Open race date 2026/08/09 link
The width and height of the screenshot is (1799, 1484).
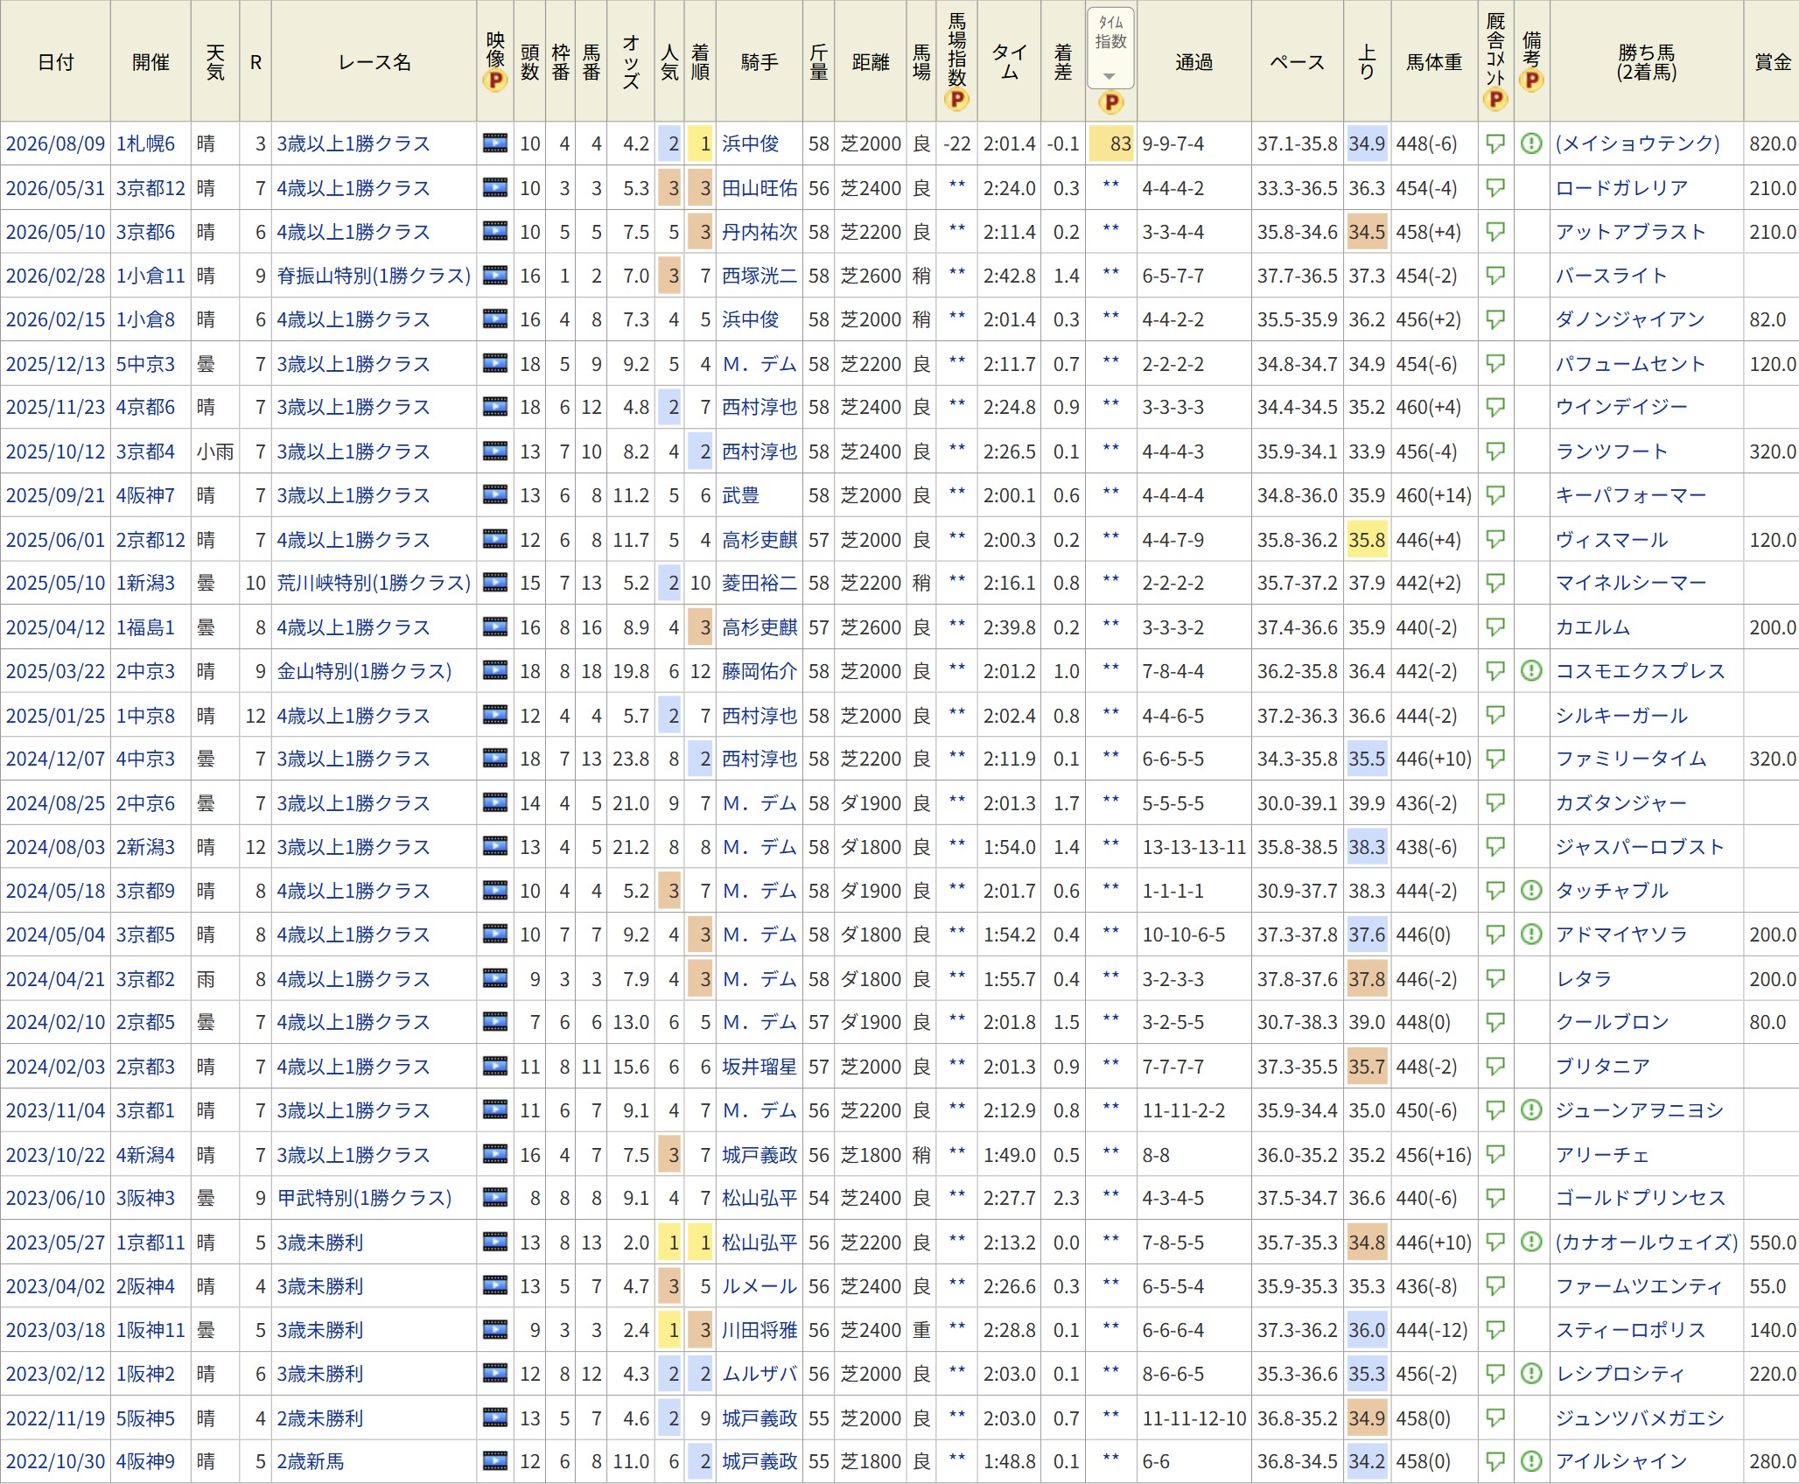tap(55, 143)
